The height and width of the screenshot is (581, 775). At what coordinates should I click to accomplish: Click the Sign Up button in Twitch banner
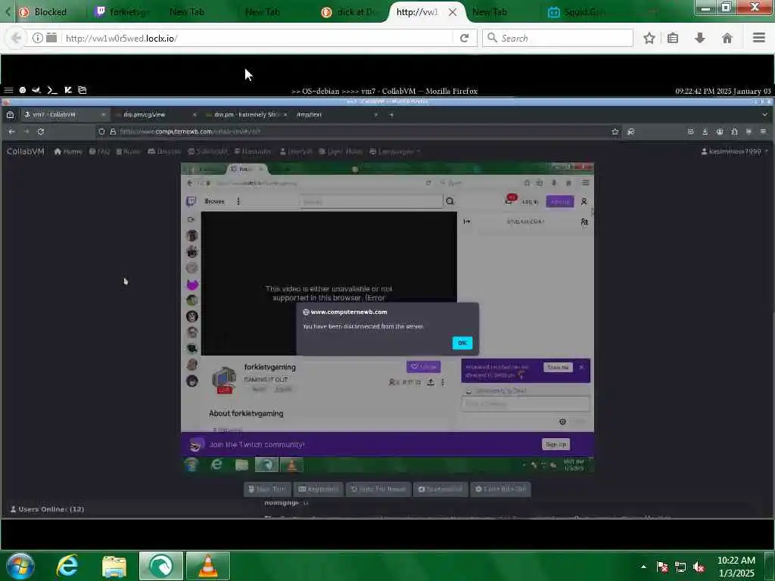pyautogui.click(x=556, y=444)
